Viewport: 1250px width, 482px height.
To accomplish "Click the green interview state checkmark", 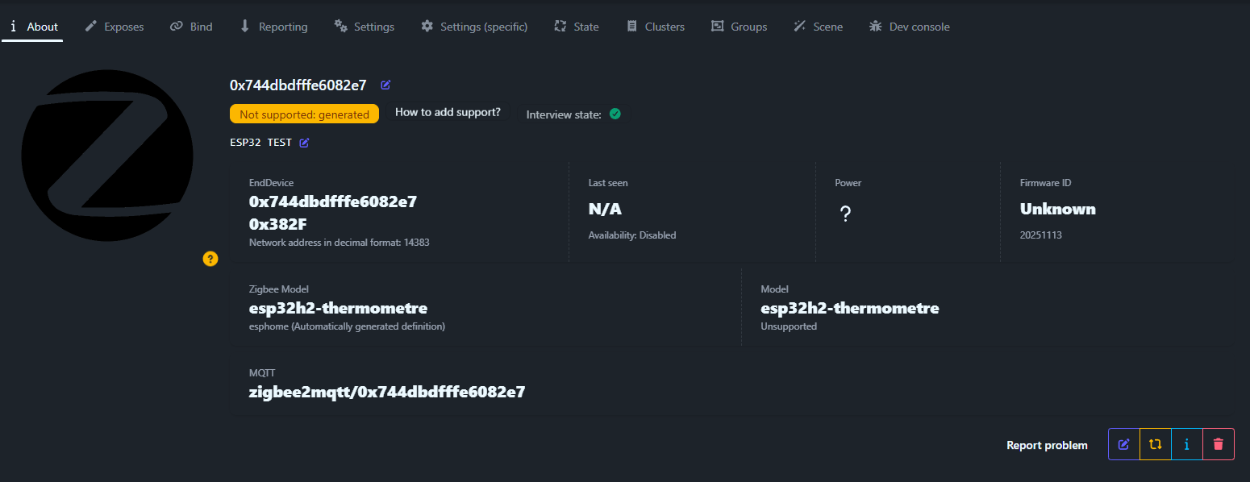I will point(615,114).
